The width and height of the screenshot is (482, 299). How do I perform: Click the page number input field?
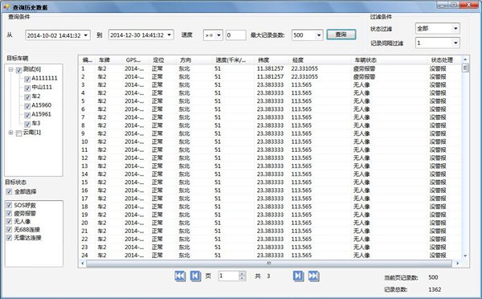pyautogui.click(x=229, y=276)
